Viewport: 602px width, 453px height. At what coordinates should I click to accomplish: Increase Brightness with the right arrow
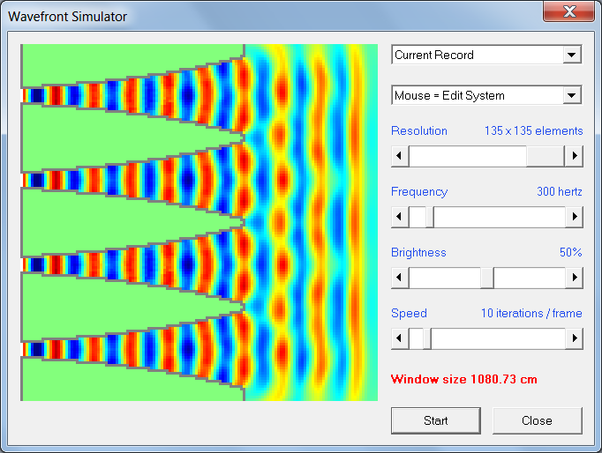coord(574,278)
